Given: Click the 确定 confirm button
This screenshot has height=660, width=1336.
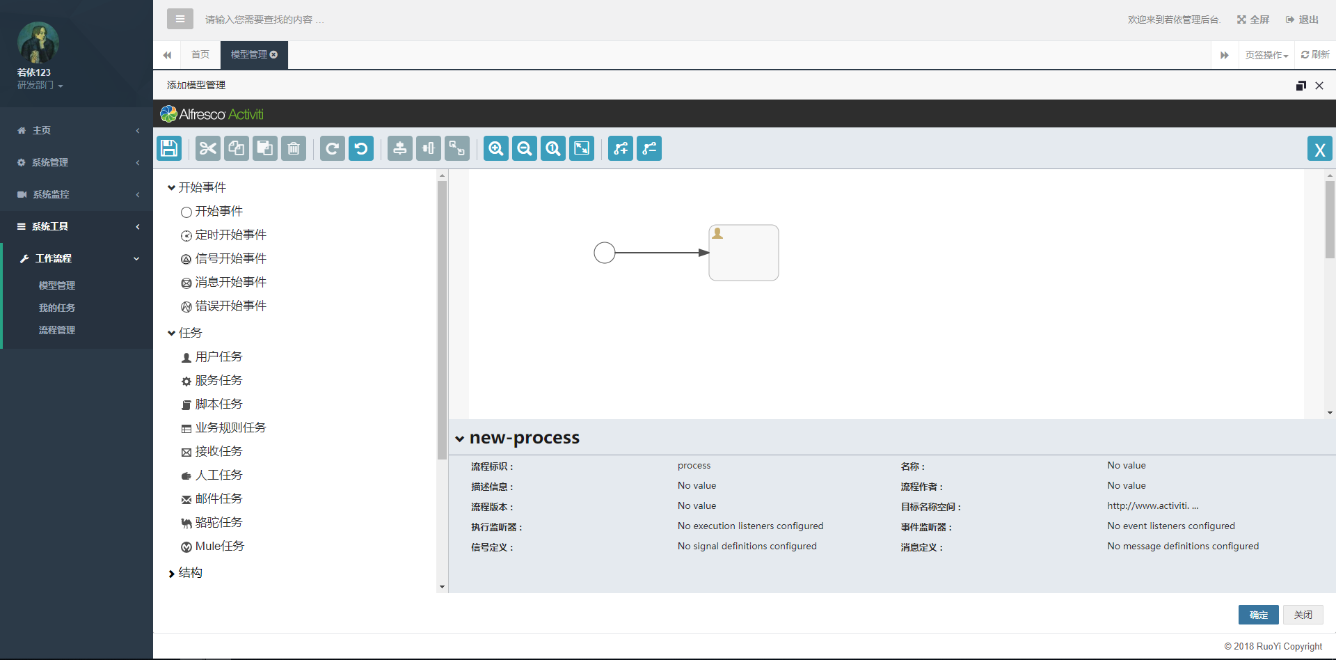Looking at the screenshot, I should click(x=1258, y=615).
